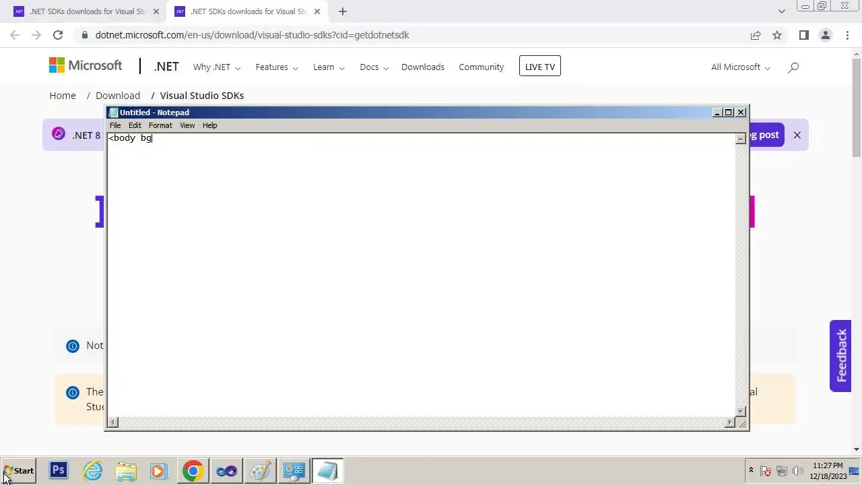This screenshot has height=485, width=862.
Task: Go back in Chrome
Action: pos(15,35)
